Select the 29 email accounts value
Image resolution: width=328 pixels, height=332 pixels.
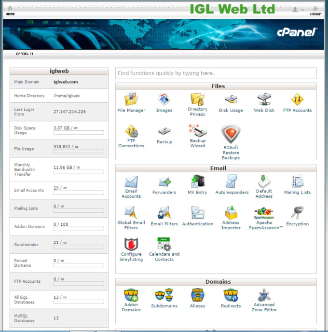coord(56,188)
